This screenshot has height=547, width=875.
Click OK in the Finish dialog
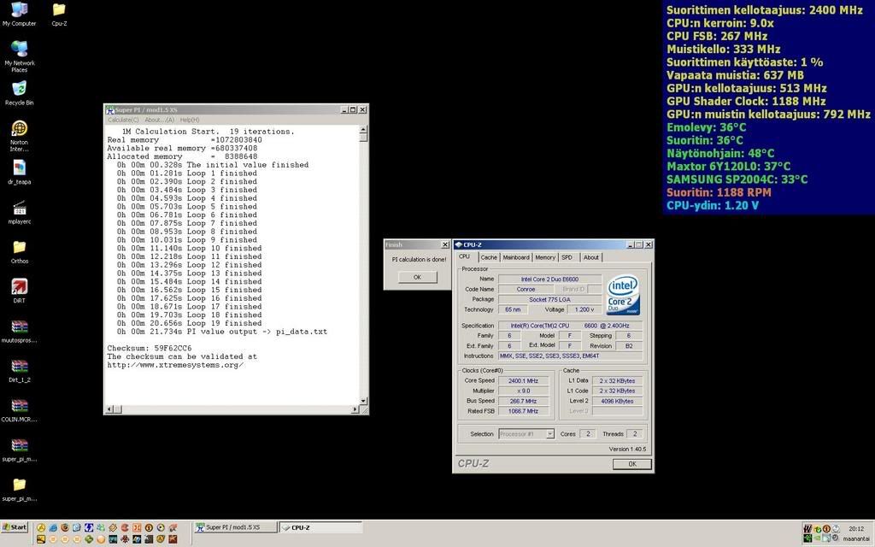point(417,277)
